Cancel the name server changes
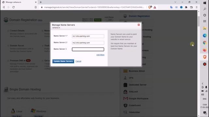The height and width of the screenshot is (117, 209). click(x=78, y=61)
